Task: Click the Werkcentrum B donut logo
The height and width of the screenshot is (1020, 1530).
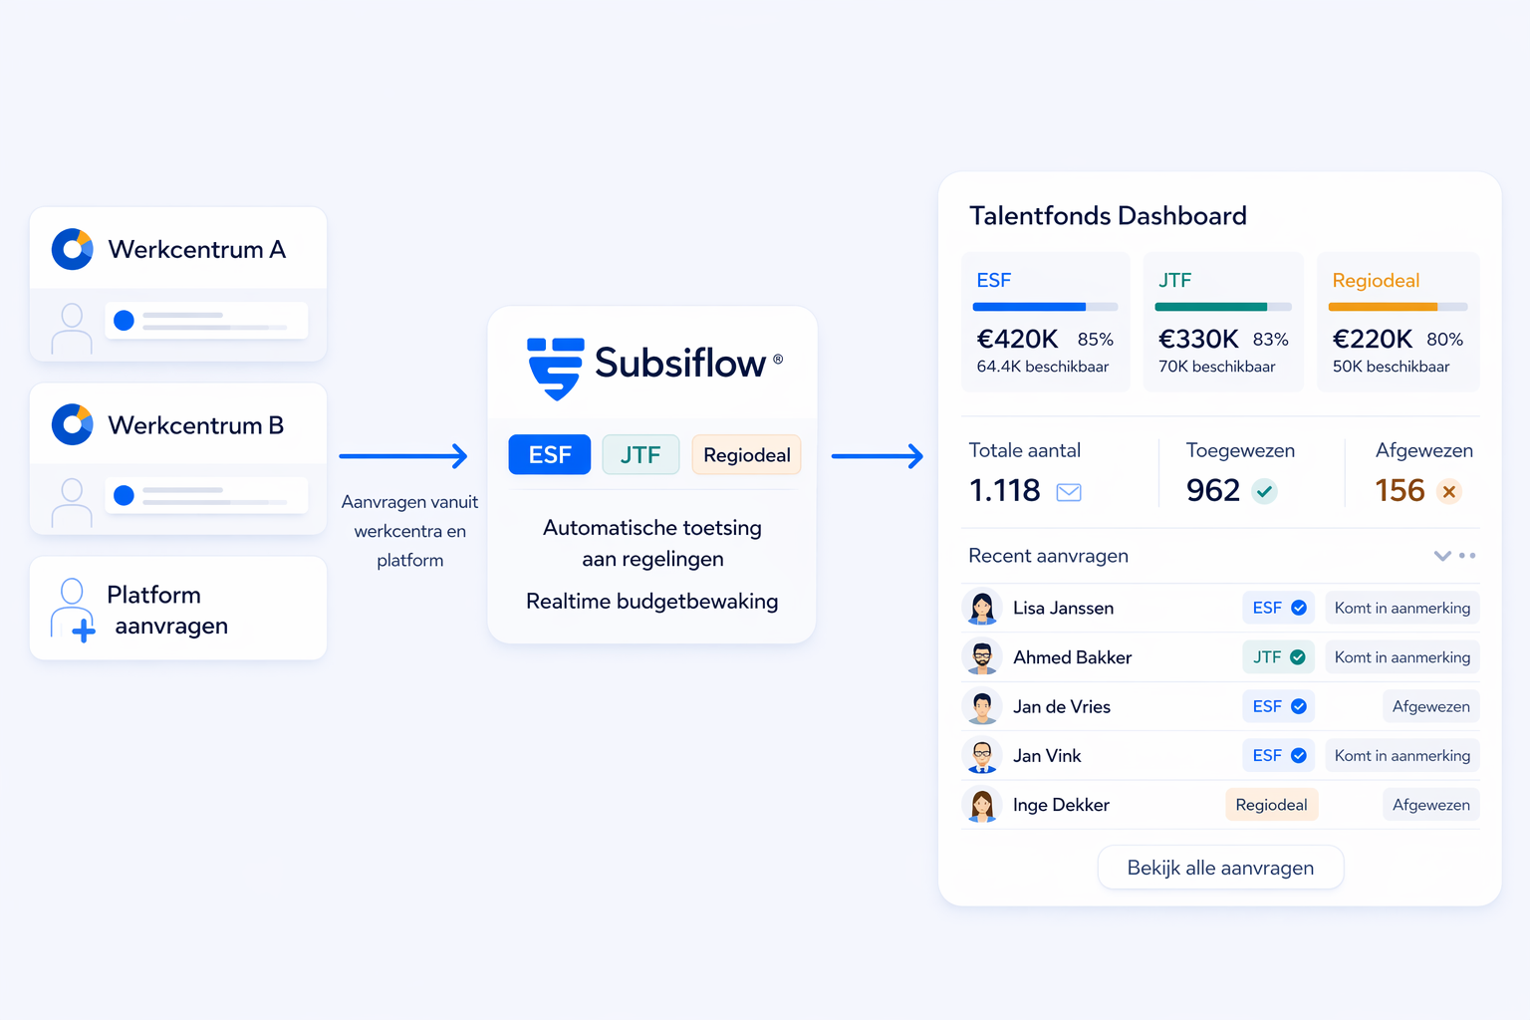Action: click(x=72, y=424)
